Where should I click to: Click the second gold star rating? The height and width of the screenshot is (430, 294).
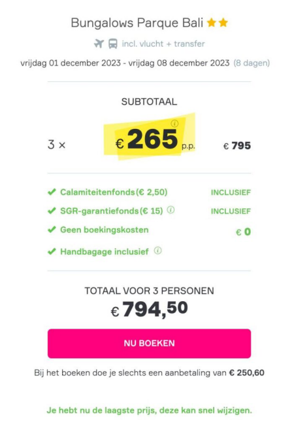tap(223, 22)
